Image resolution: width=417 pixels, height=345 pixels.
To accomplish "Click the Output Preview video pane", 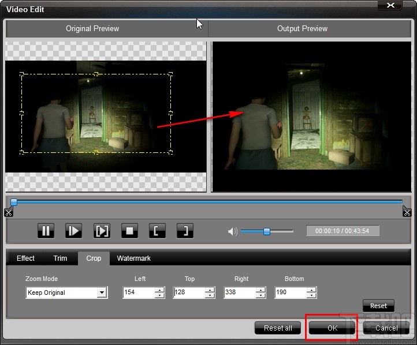I will 312,117.
